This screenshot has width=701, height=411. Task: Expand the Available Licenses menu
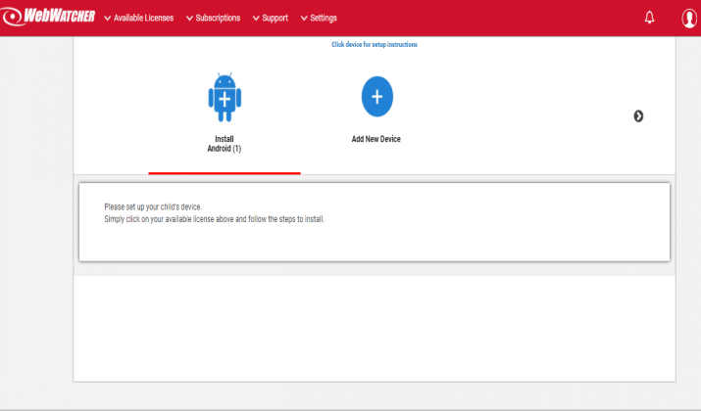pyautogui.click(x=138, y=18)
